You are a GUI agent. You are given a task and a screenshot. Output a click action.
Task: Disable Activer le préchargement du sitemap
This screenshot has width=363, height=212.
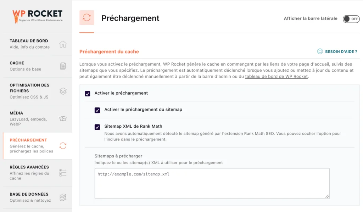[x=97, y=110]
